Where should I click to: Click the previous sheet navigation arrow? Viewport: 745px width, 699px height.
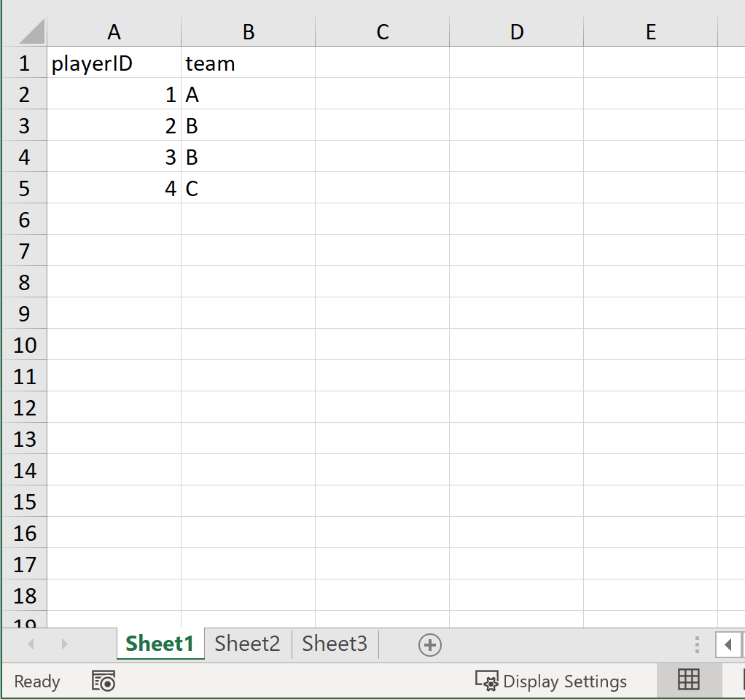[x=30, y=644]
